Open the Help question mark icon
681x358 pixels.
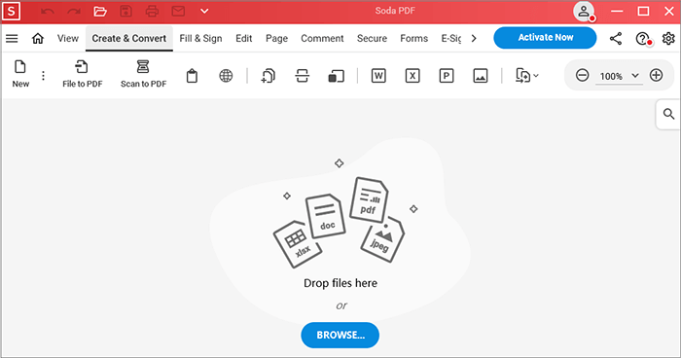(643, 39)
